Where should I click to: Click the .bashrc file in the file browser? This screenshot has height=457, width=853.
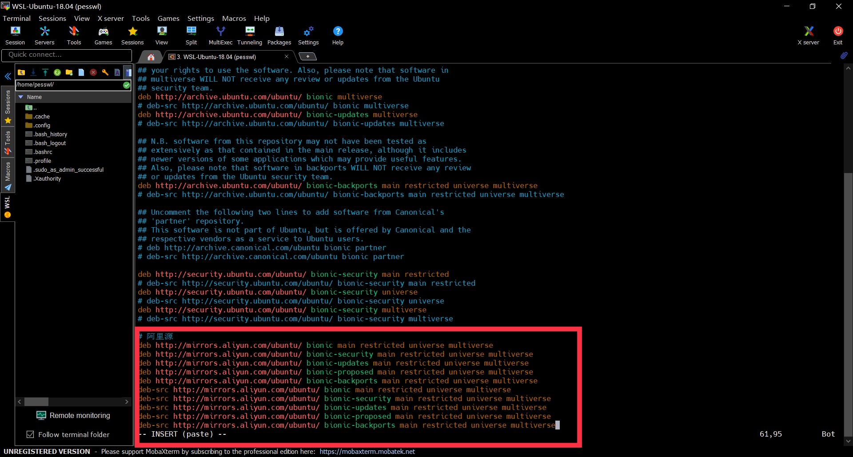(43, 152)
